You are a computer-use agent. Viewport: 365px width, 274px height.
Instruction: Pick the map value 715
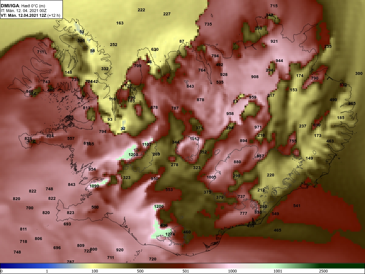[274, 6]
